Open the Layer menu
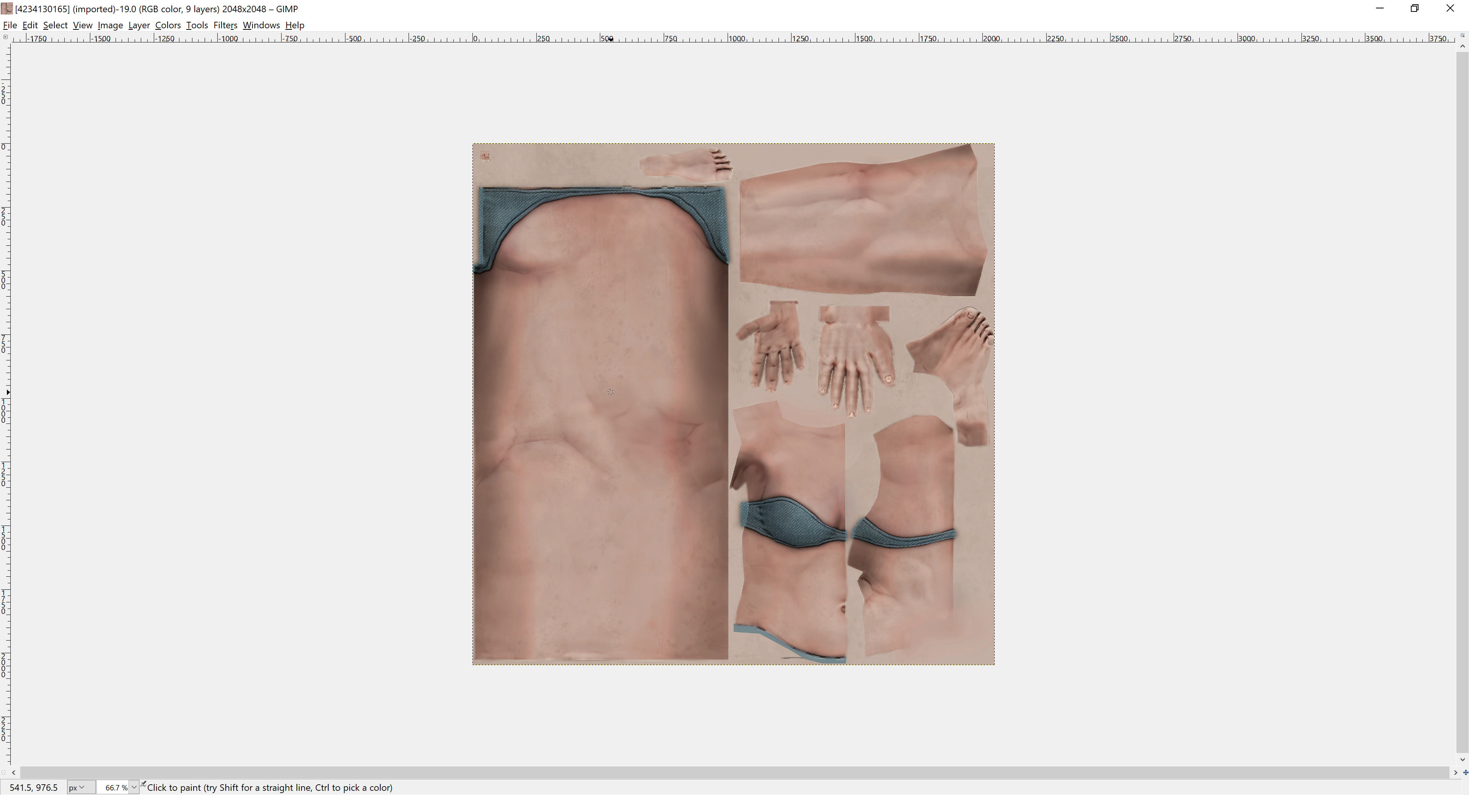The width and height of the screenshot is (1469, 795). 138,25
